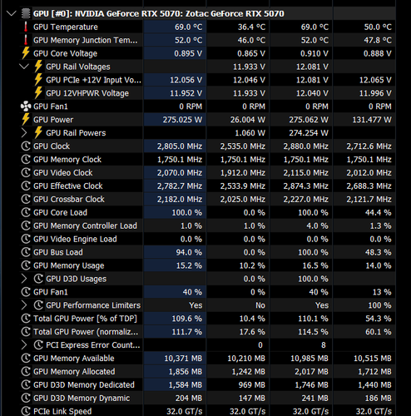Click the clock icon beside GPU Bus Load
This screenshot has height=416, width=411.
tap(26, 252)
